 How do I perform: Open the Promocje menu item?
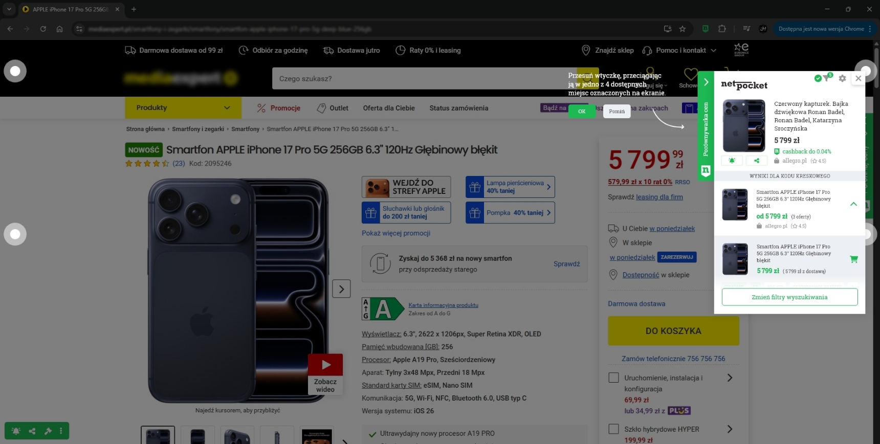click(279, 108)
